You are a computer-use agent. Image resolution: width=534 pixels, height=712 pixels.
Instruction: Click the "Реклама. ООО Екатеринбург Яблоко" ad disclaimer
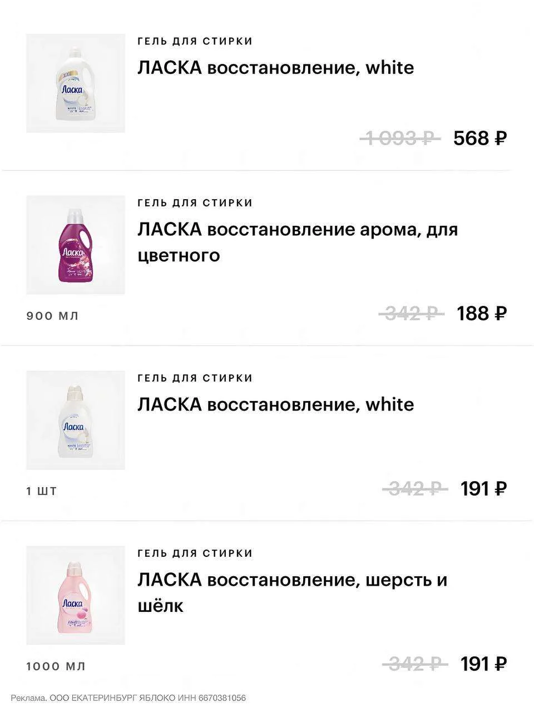(x=128, y=698)
